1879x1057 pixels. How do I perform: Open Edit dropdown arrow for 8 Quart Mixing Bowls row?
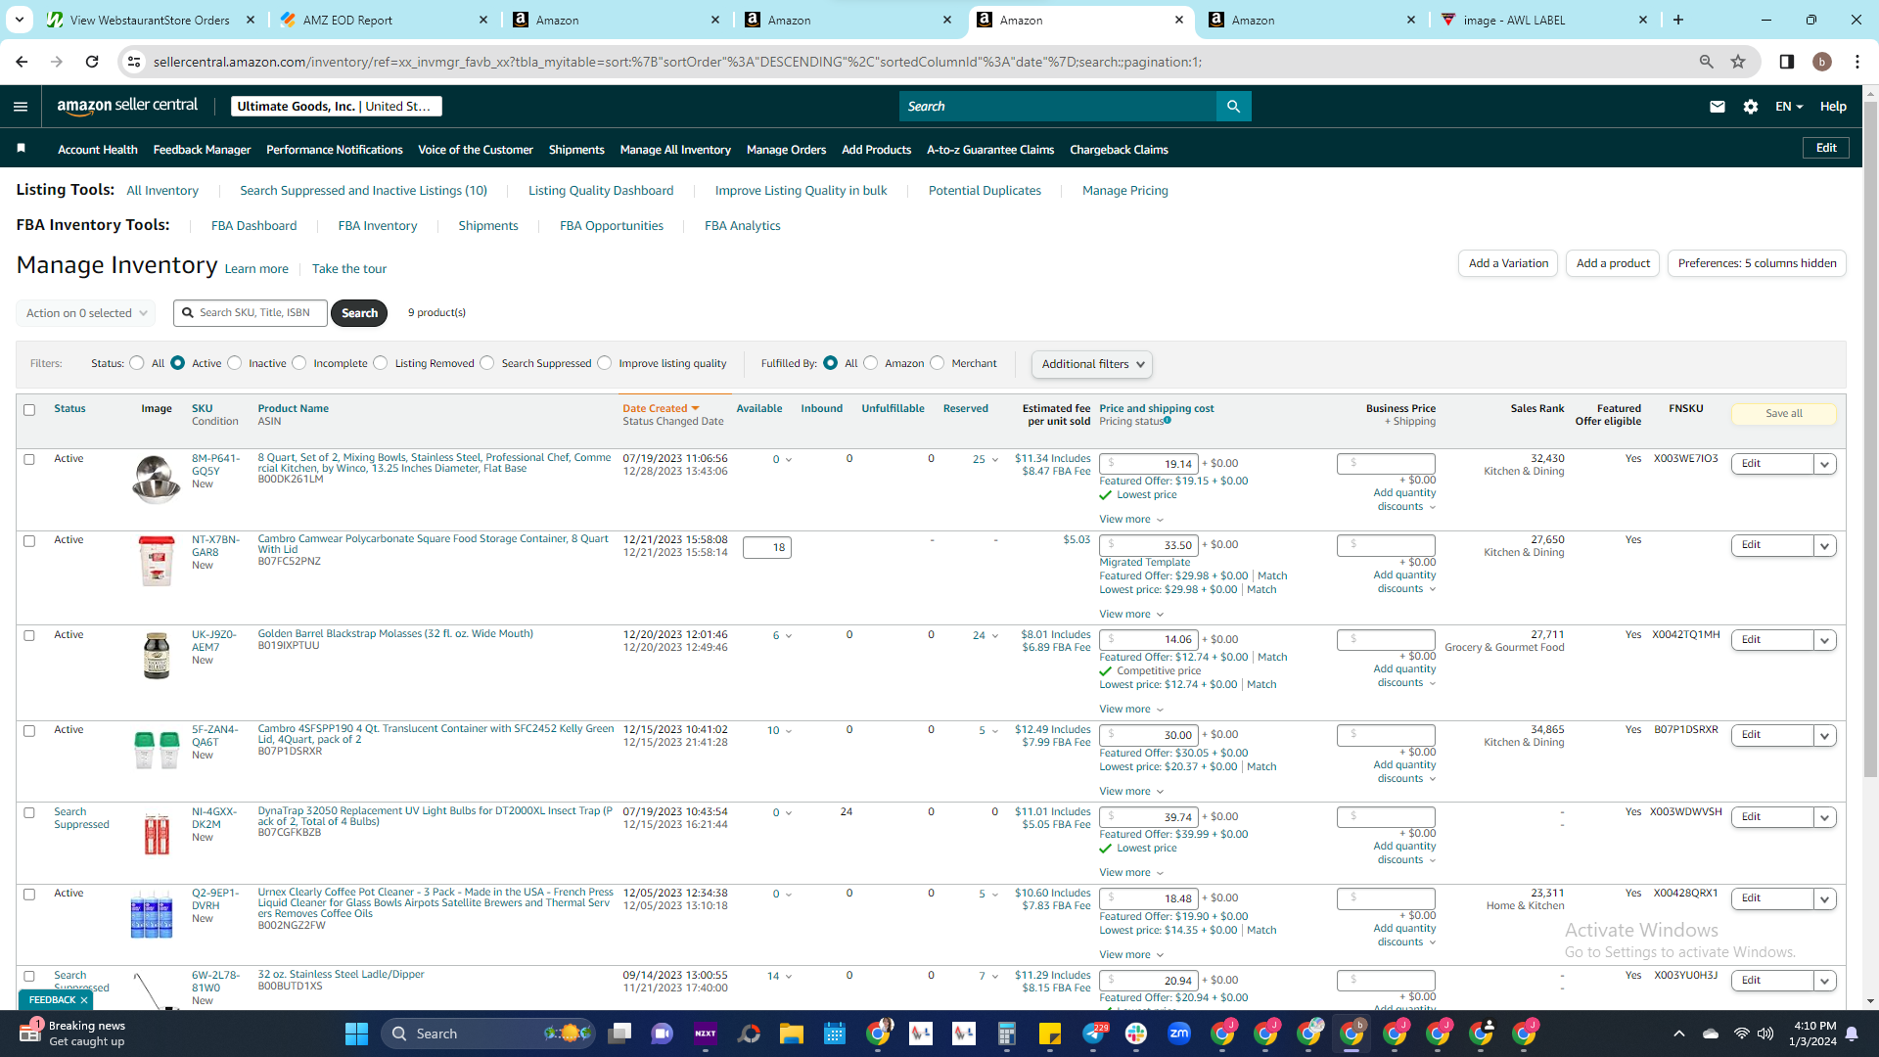point(1825,464)
